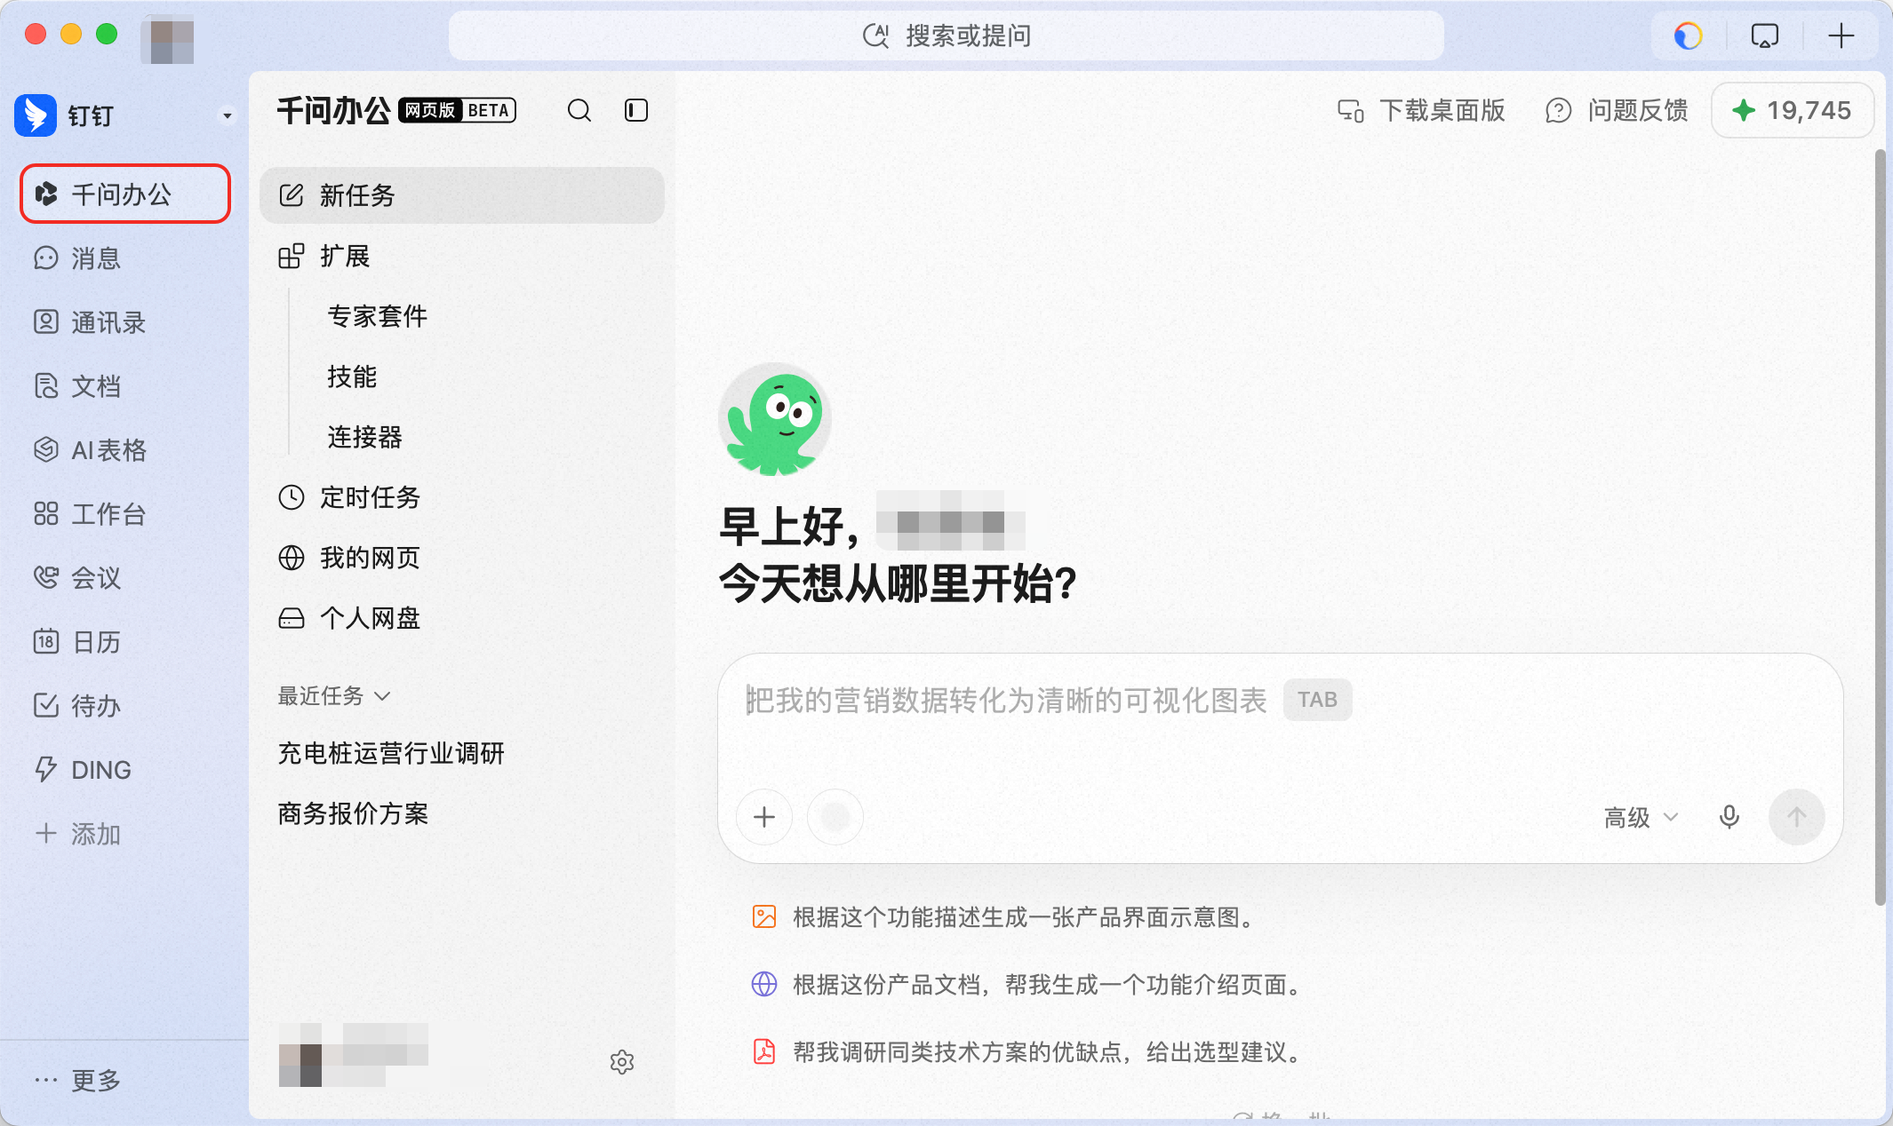
Task: Collapse the side panel with toggle icon
Action: click(636, 110)
